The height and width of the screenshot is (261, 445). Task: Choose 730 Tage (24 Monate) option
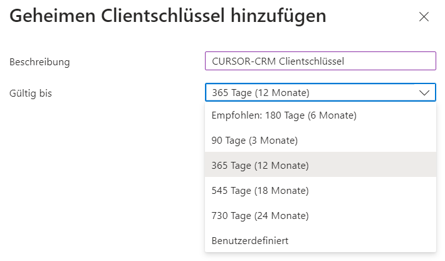[260, 216]
